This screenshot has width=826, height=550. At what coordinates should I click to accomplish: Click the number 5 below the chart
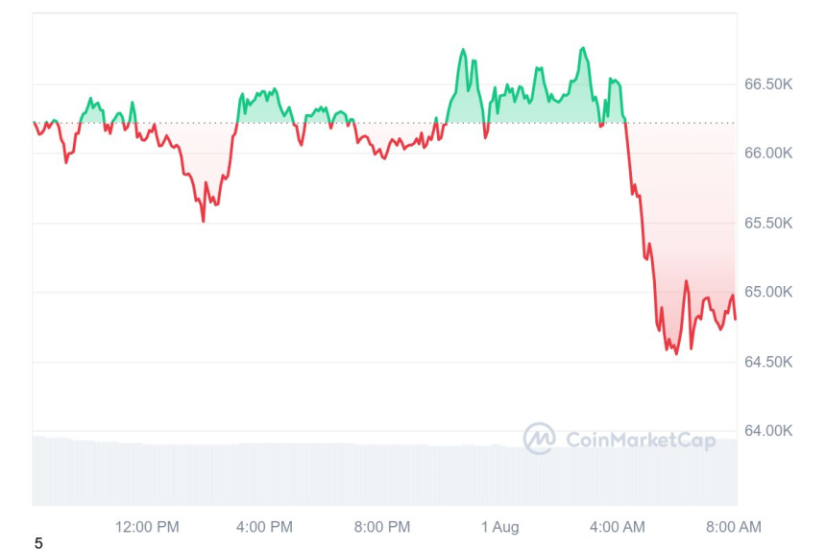click(x=38, y=543)
